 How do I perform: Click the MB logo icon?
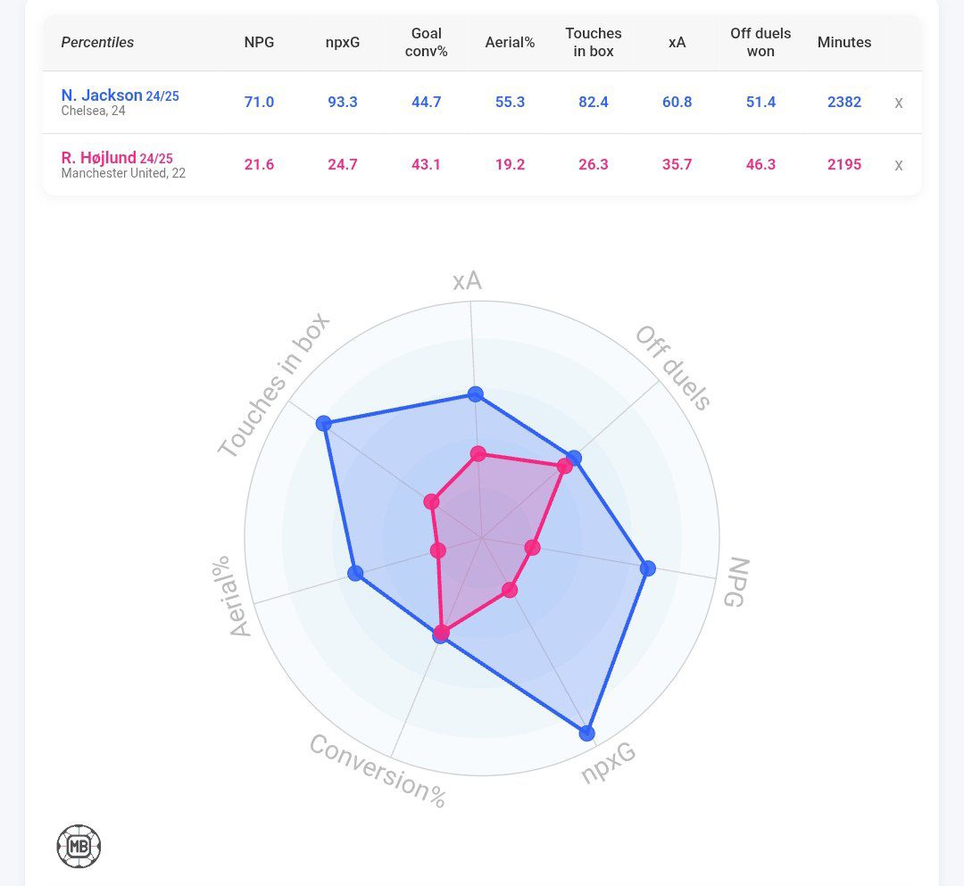(x=79, y=846)
